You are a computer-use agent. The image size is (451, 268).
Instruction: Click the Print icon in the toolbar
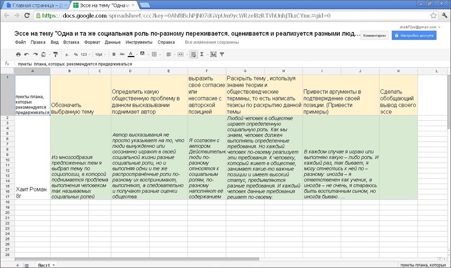coord(18,55)
